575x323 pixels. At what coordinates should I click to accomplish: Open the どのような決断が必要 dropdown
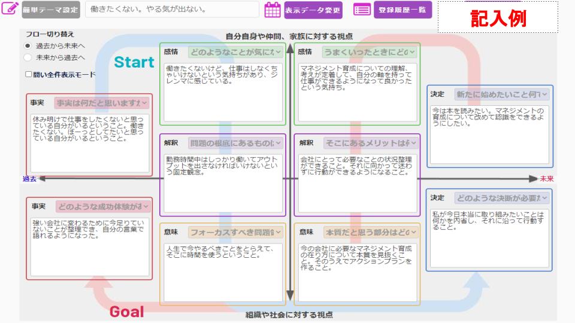(501, 198)
